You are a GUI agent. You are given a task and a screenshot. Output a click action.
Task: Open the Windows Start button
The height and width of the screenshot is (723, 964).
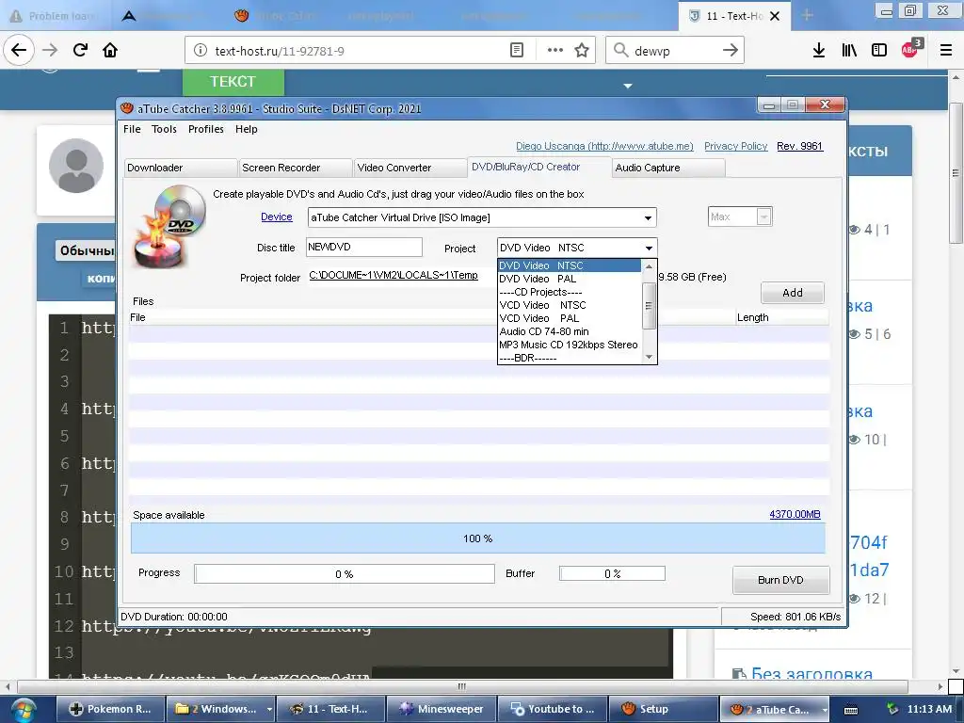coord(23,710)
